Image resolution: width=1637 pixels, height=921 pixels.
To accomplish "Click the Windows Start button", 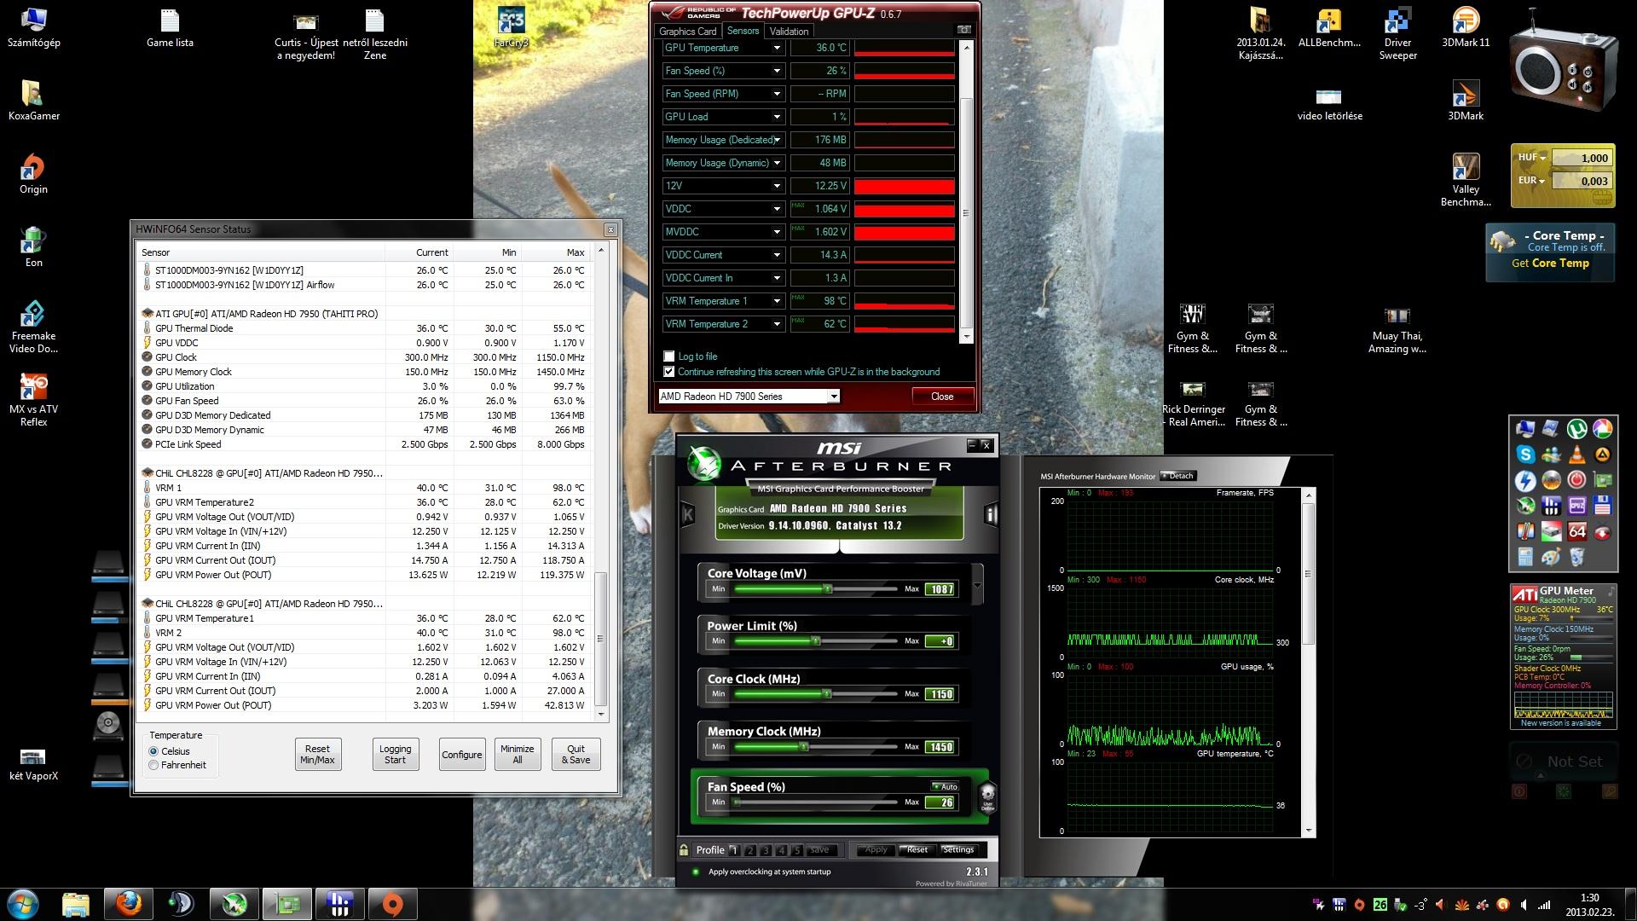I will tap(23, 904).
